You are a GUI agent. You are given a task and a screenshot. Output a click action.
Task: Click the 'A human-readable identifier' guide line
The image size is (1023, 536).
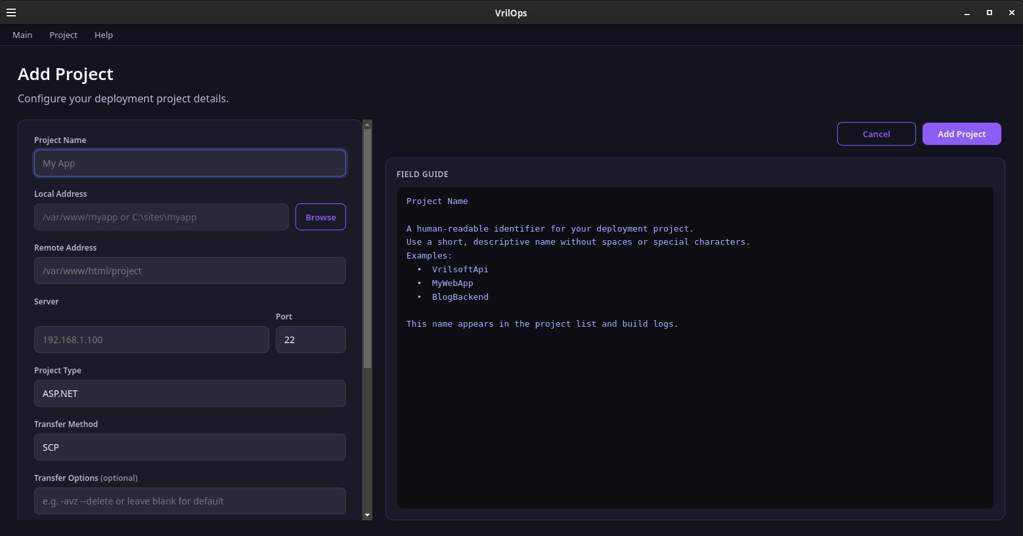point(550,229)
